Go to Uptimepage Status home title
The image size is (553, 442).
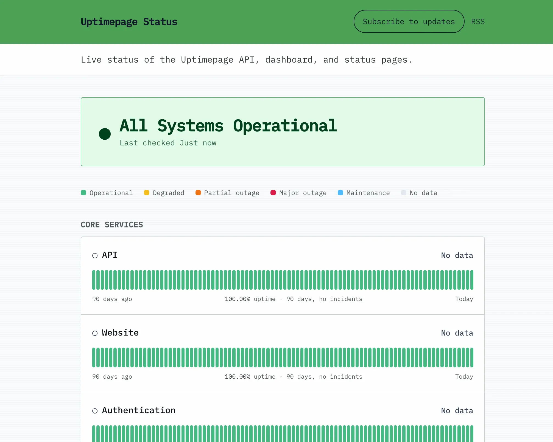point(129,22)
